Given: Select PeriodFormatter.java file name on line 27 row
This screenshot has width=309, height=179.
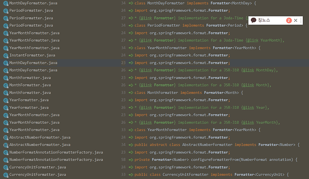Looking at the screenshot, I should click(31, 18).
